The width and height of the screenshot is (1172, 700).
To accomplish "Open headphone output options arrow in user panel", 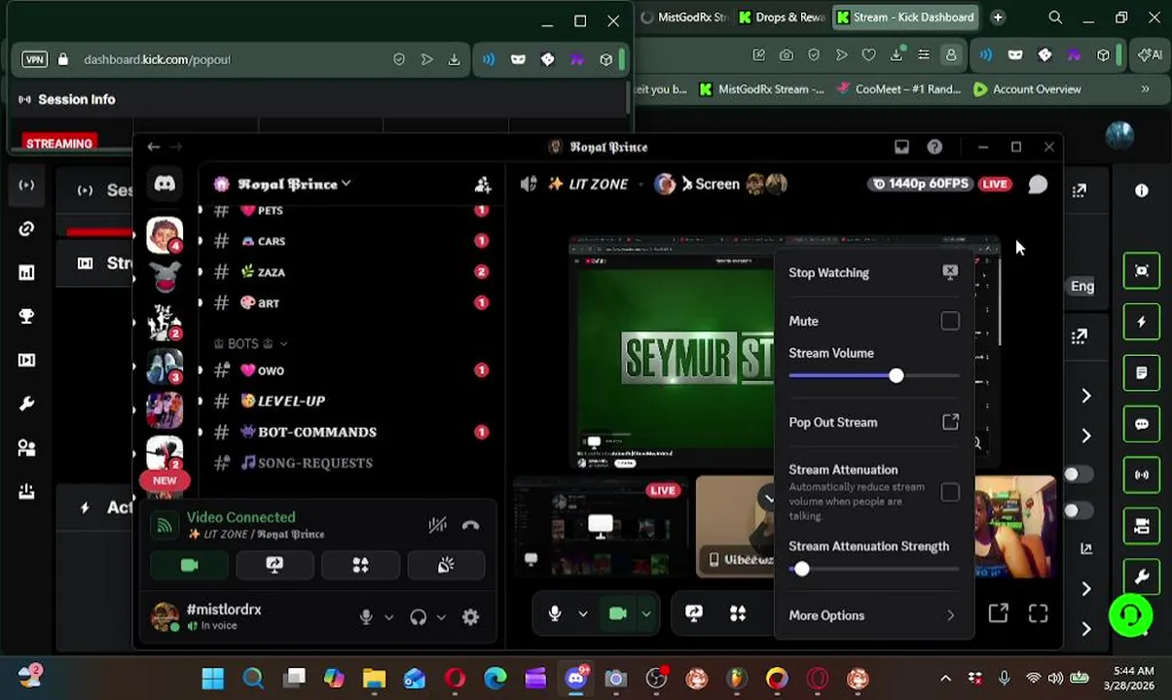I will click(x=441, y=616).
